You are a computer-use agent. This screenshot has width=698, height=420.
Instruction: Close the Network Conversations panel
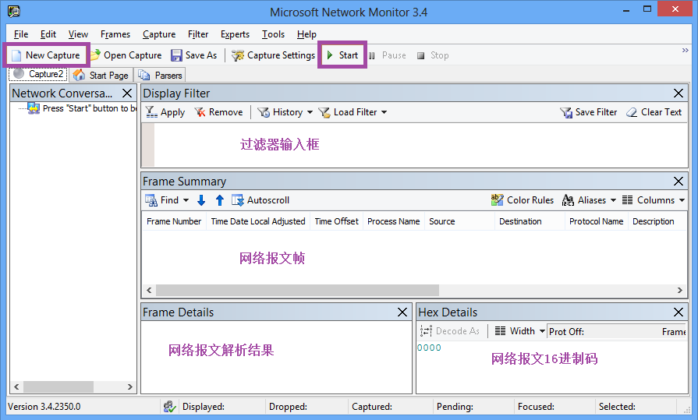[127, 94]
